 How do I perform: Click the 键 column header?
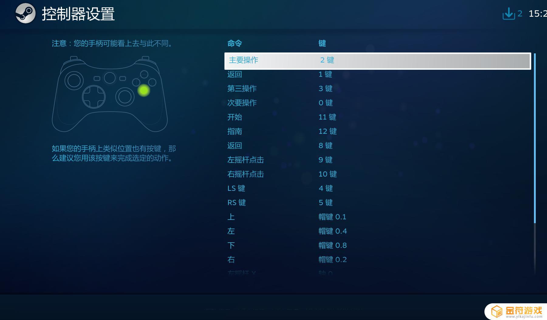322,43
